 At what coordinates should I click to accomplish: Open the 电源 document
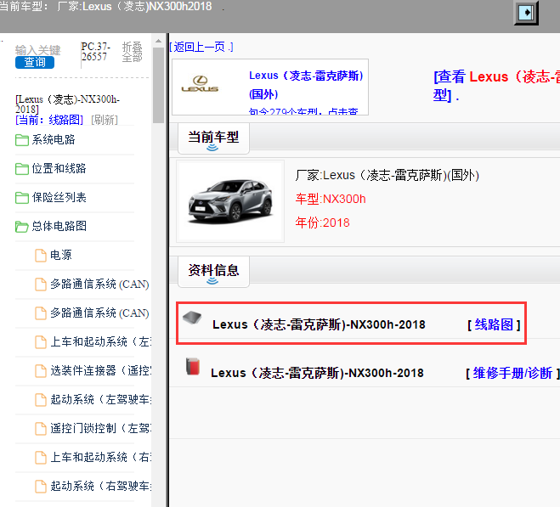(x=61, y=255)
